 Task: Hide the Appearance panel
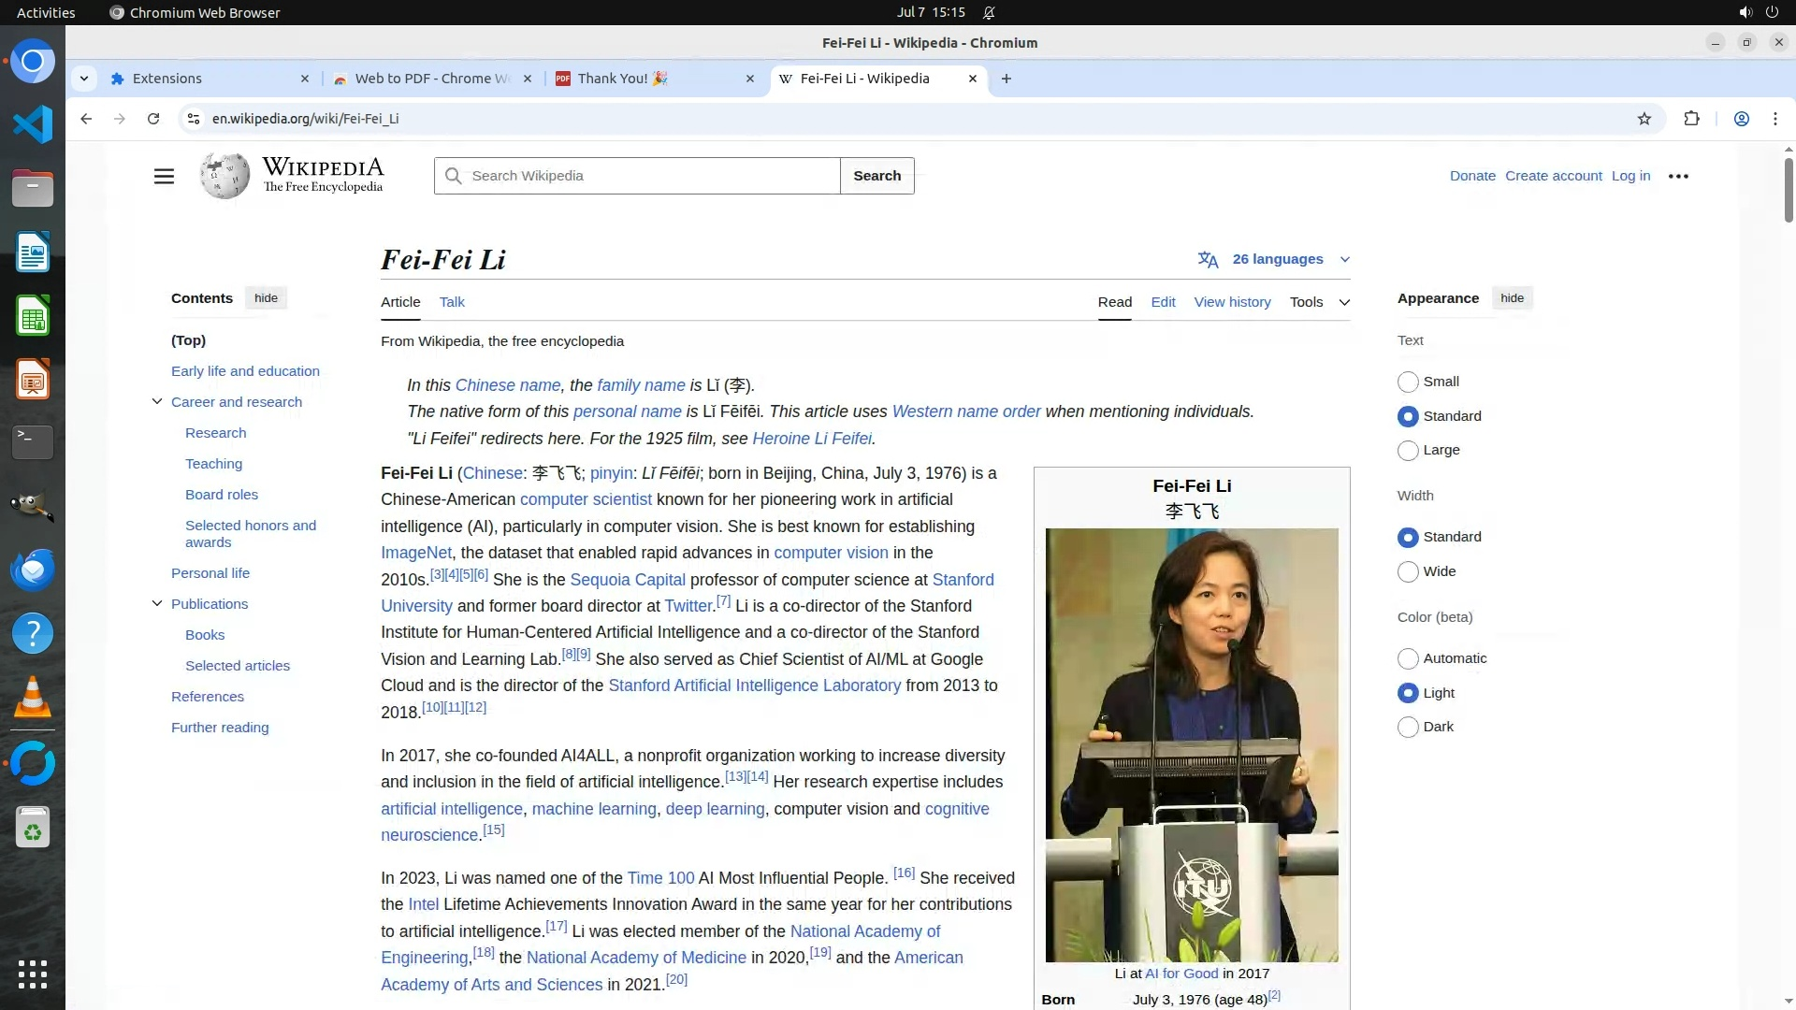tap(1512, 298)
